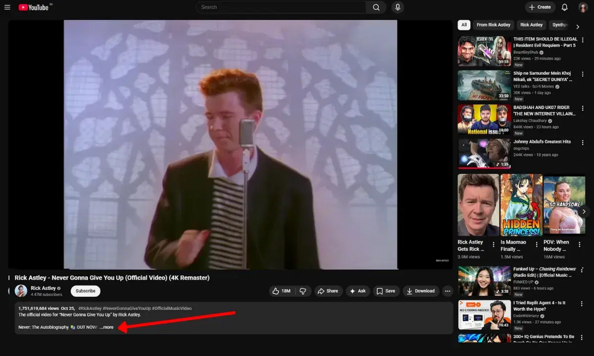This screenshot has width=594, height=356.
Task: Open options for Badshah and UK07 video
Action: (x=583, y=108)
